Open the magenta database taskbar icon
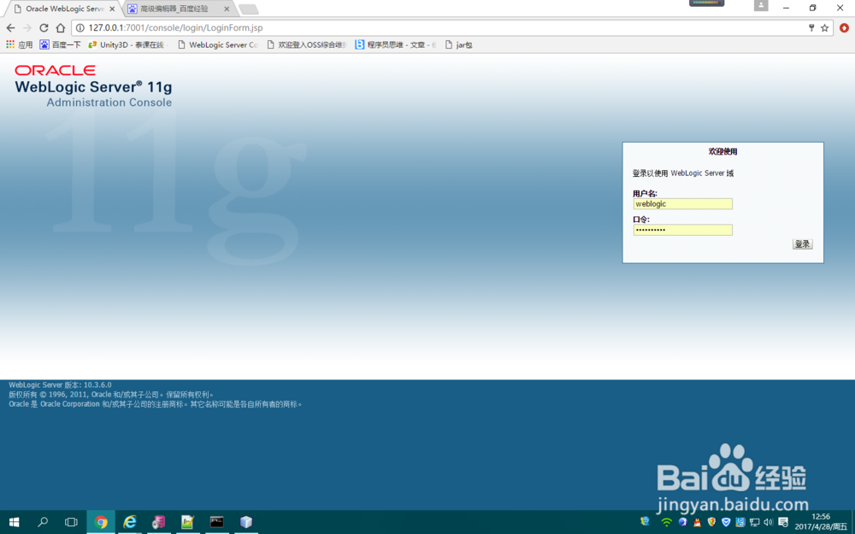The height and width of the screenshot is (534, 855). pos(159,522)
